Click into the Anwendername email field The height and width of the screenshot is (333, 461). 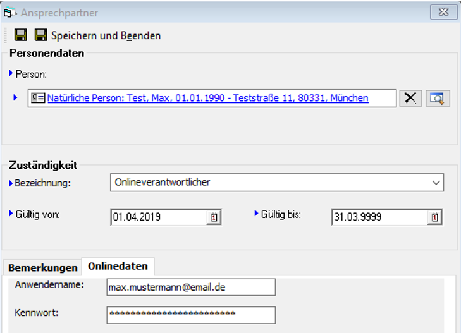tap(191, 288)
